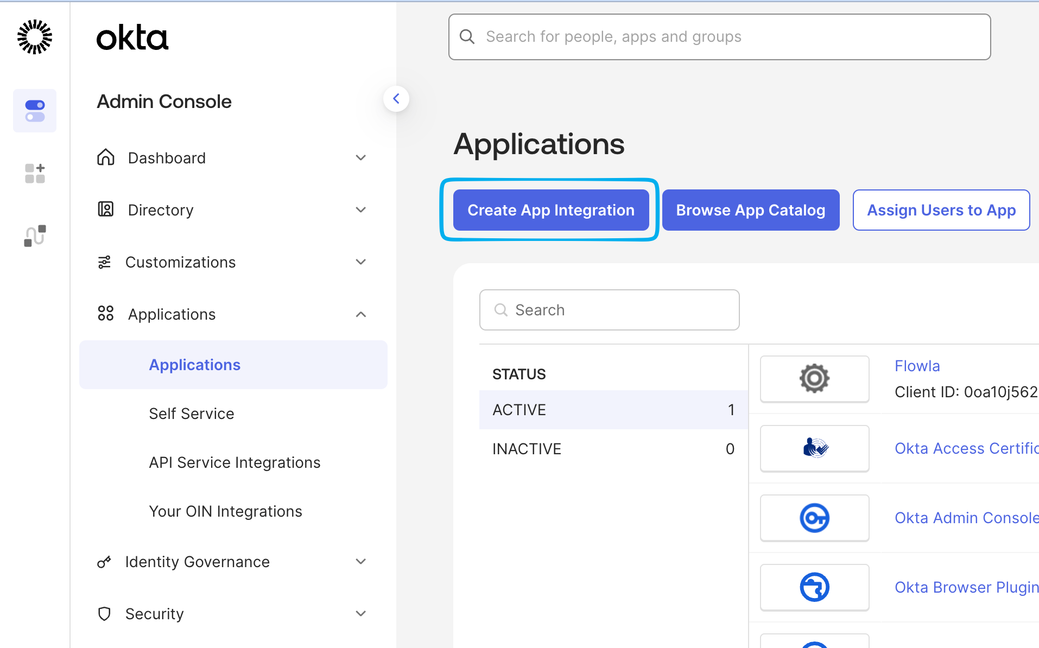Click the Okta Admin Console app logo
Viewport: 1039px width, 648px height.
(x=815, y=518)
